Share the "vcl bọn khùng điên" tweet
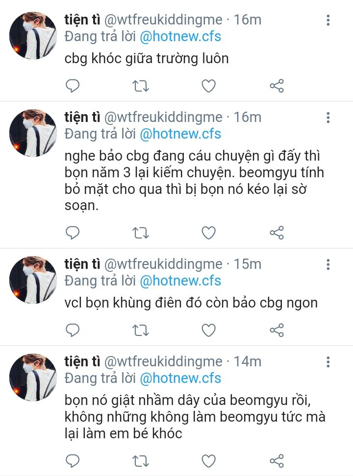 click(277, 330)
